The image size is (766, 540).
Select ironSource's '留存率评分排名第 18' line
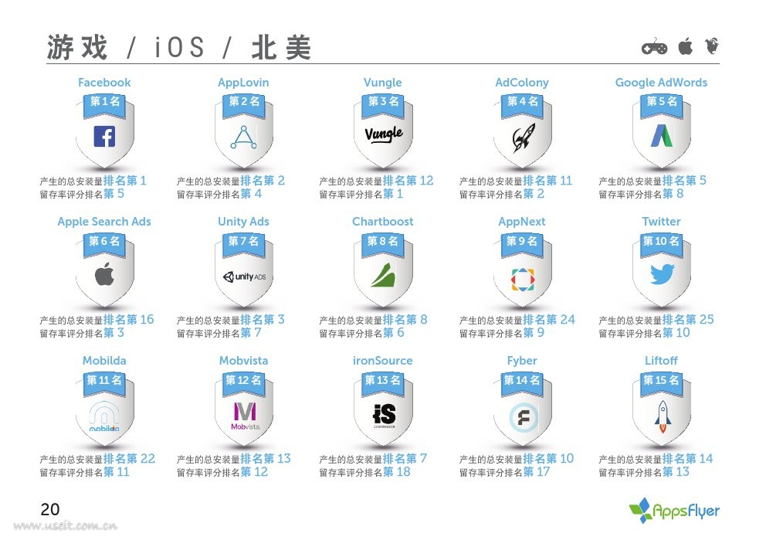[364, 472]
